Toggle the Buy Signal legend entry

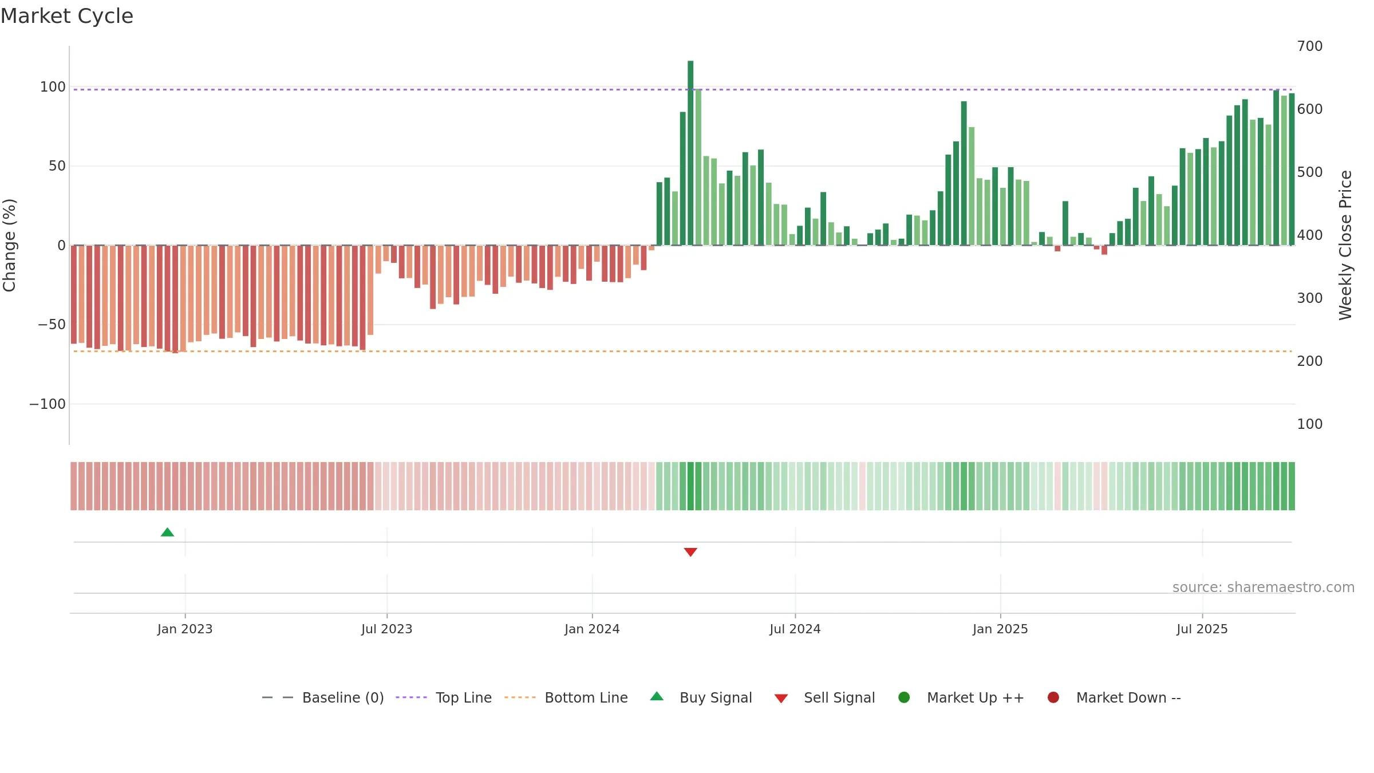[x=701, y=698]
